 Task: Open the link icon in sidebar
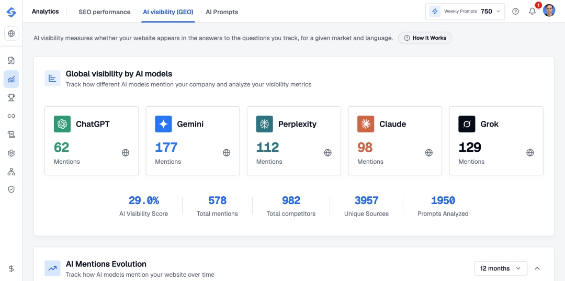tap(11, 116)
